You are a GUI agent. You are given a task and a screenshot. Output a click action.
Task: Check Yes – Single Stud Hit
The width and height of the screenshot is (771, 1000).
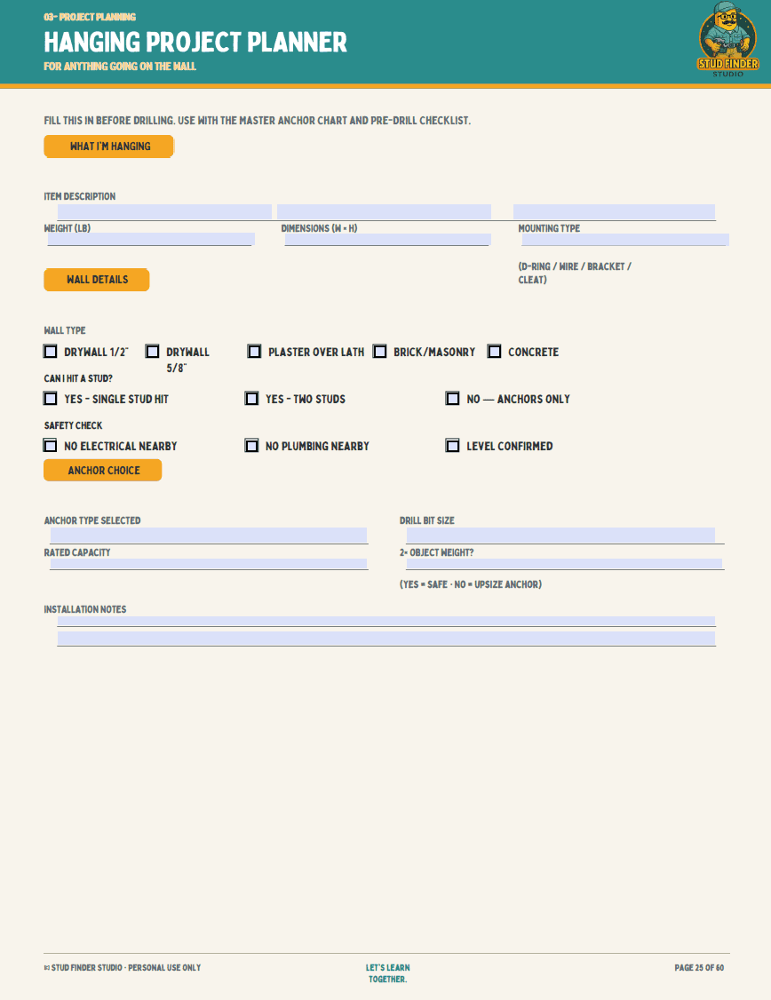coord(51,399)
